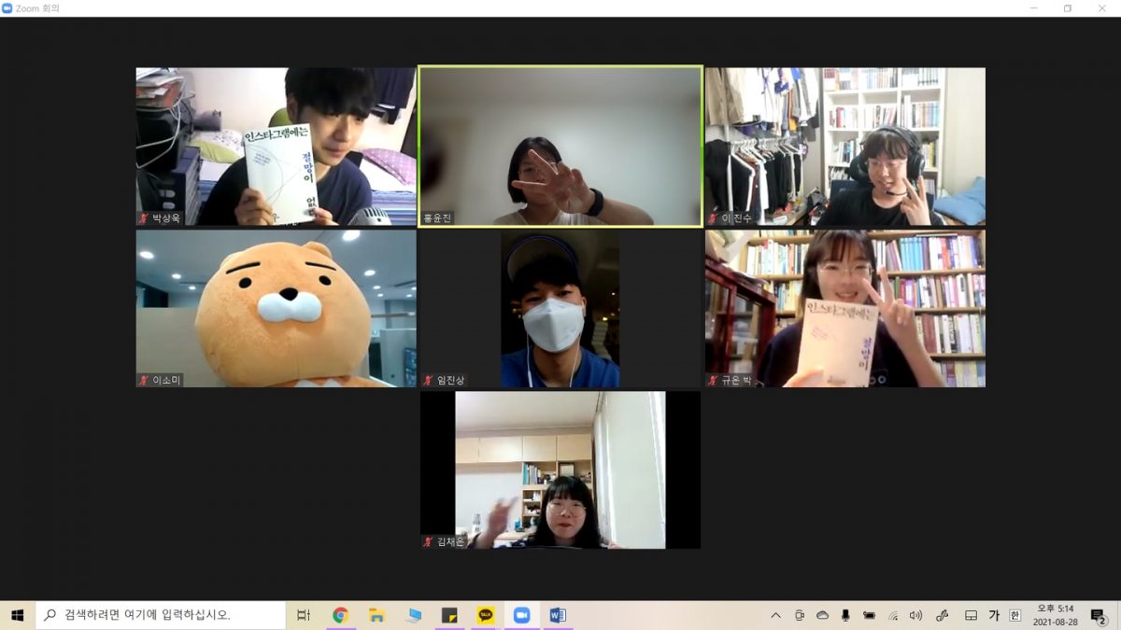
Task: Select 홍윤진's highlighted video tile
Action: 560,146
